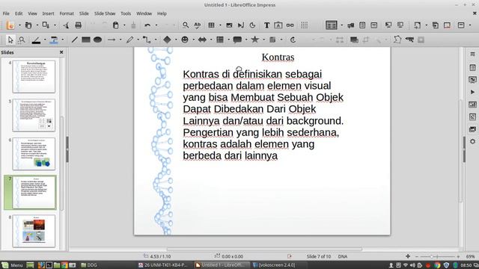479x269 pixels.
Task: Close the Slides panel
Action: [x=61, y=52]
